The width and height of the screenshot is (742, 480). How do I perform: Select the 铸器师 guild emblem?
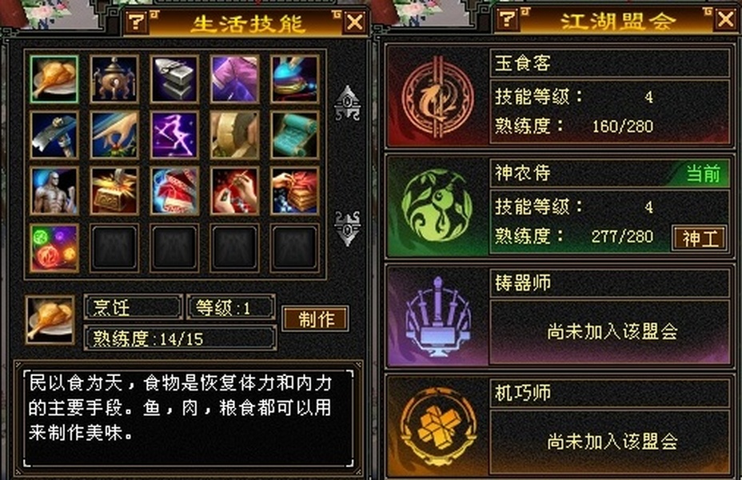437,316
